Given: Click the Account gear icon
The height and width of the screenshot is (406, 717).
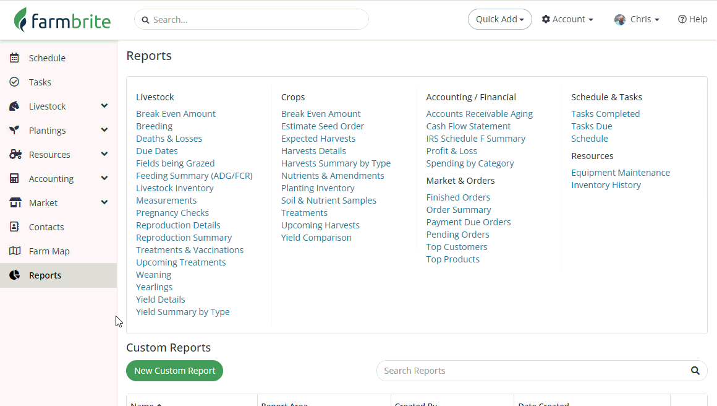Looking at the screenshot, I should (546, 19).
